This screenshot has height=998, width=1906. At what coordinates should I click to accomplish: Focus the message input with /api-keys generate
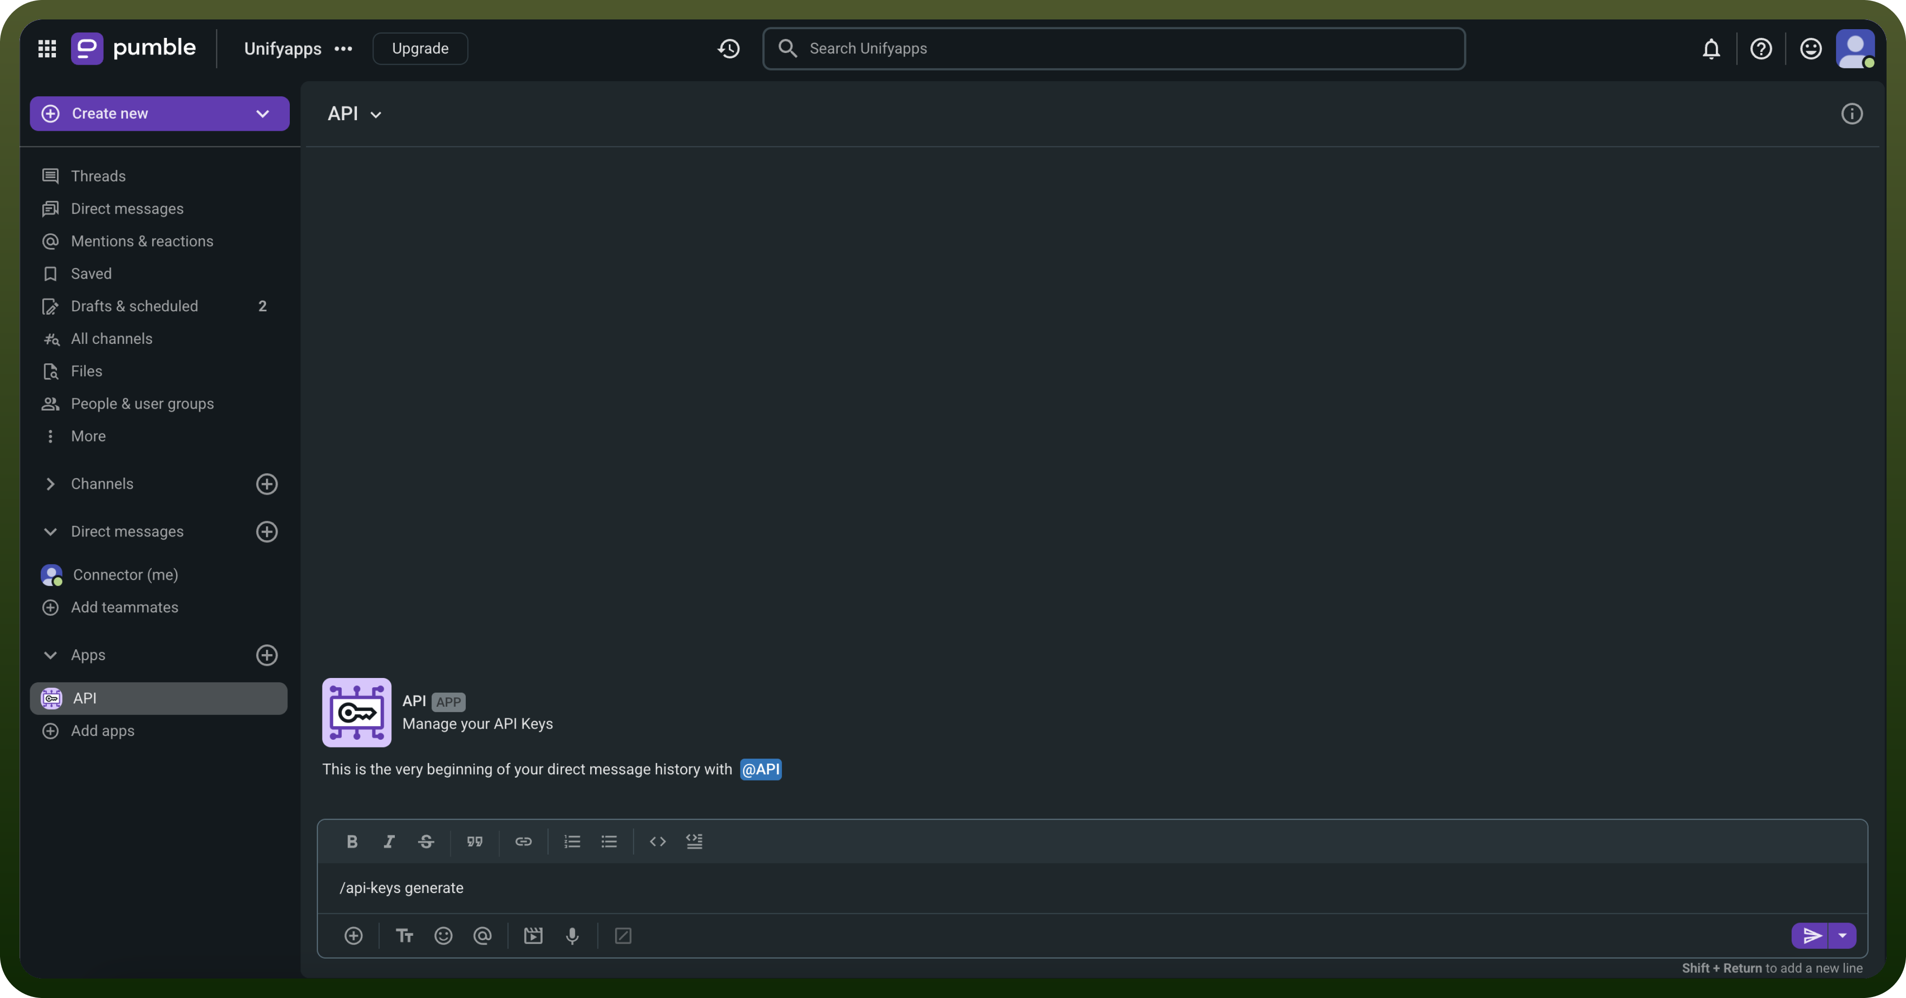(1092, 889)
